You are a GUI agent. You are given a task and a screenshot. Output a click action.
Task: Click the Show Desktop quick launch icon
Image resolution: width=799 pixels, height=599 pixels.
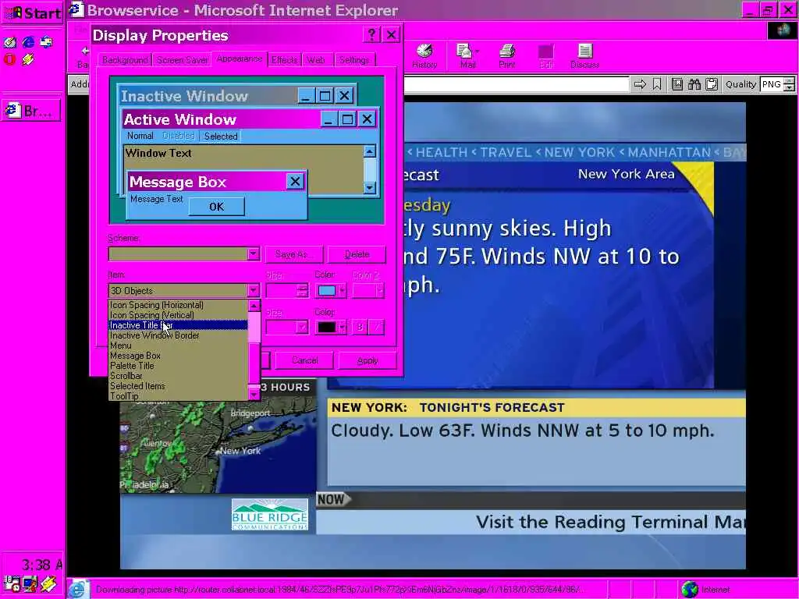pos(10,43)
